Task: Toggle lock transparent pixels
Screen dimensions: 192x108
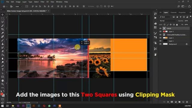Action: pos(164,25)
